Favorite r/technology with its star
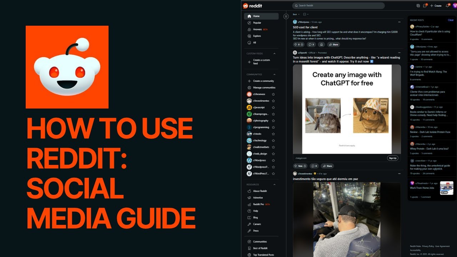The width and height of the screenshot is (457, 257). click(x=273, y=141)
